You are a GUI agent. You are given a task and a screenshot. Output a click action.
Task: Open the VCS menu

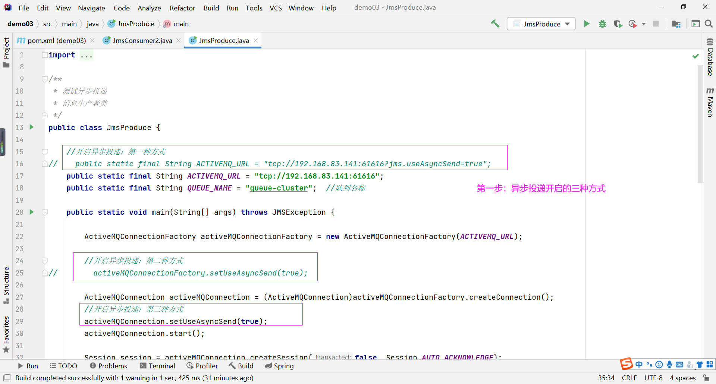[x=276, y=8]
